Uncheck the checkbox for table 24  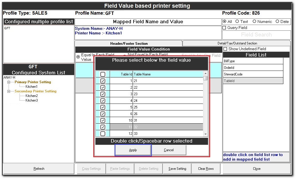coord(103,101)
